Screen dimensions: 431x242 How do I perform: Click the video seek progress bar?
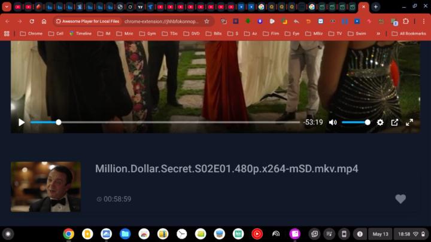pos(165,122)
